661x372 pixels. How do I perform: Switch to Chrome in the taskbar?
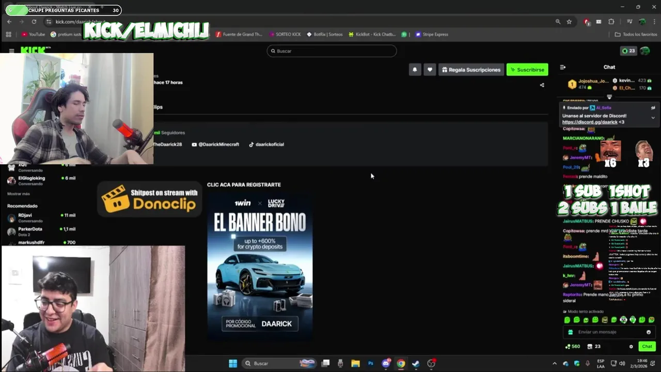click(401, 363)
